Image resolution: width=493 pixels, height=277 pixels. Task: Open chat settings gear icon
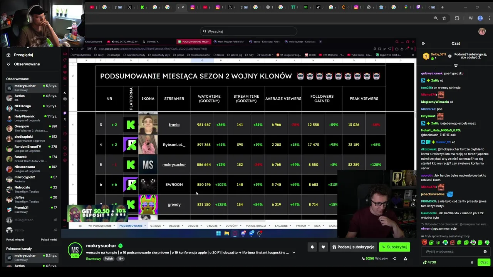point(472,262)
